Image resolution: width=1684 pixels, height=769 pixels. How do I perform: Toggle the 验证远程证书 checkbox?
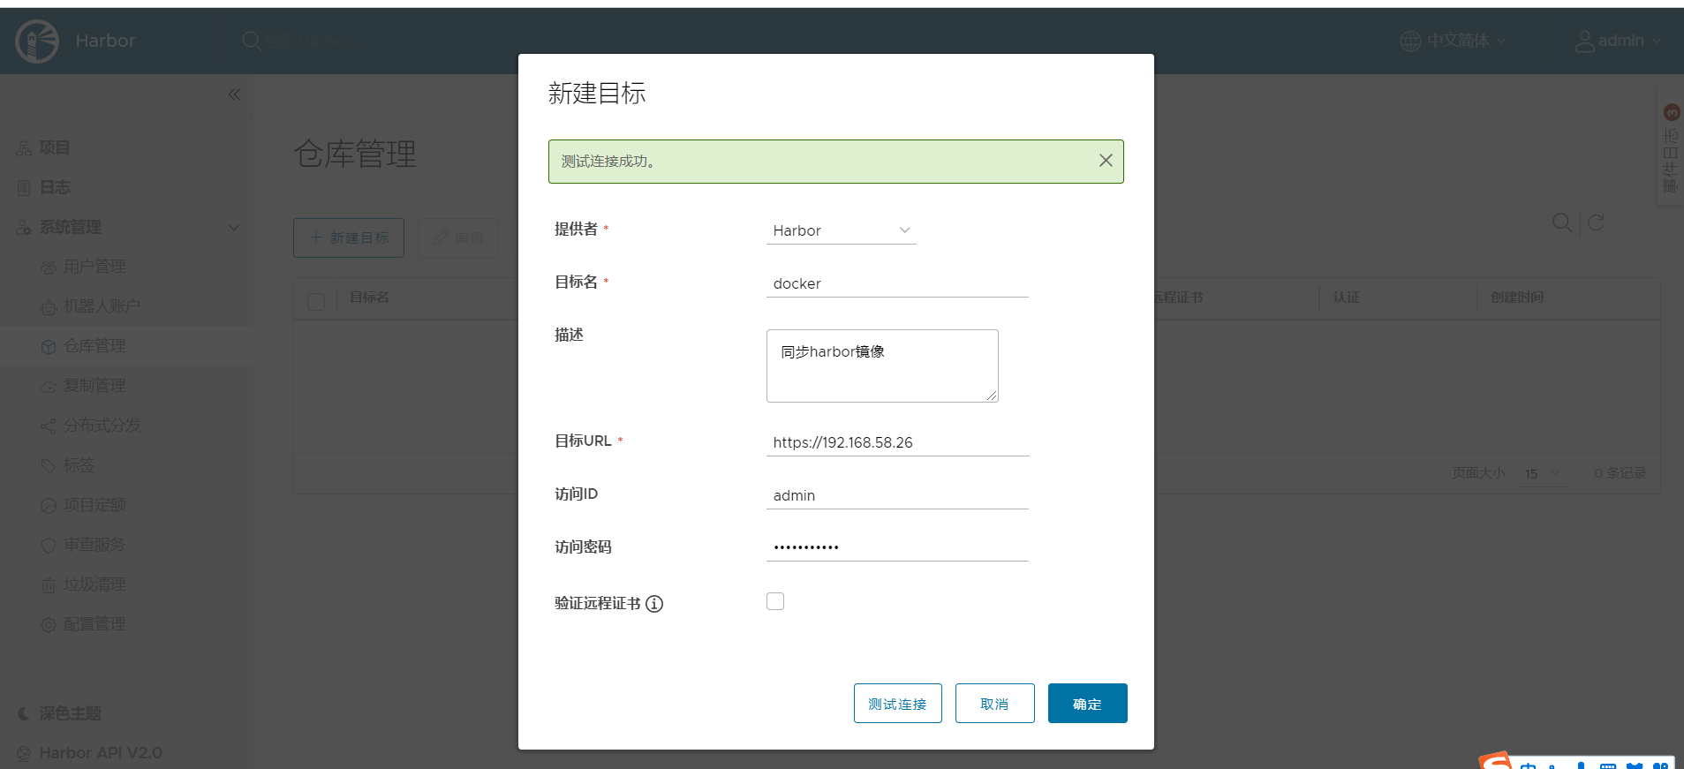point(775,601)
